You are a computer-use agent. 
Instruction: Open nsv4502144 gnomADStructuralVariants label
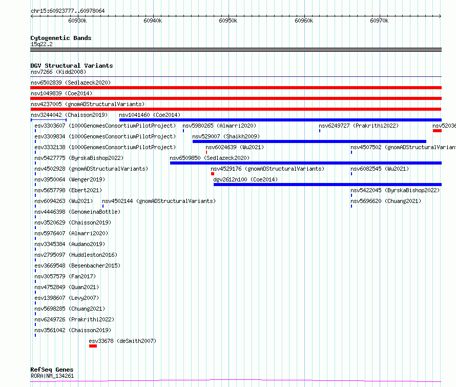tap(159, 201)
